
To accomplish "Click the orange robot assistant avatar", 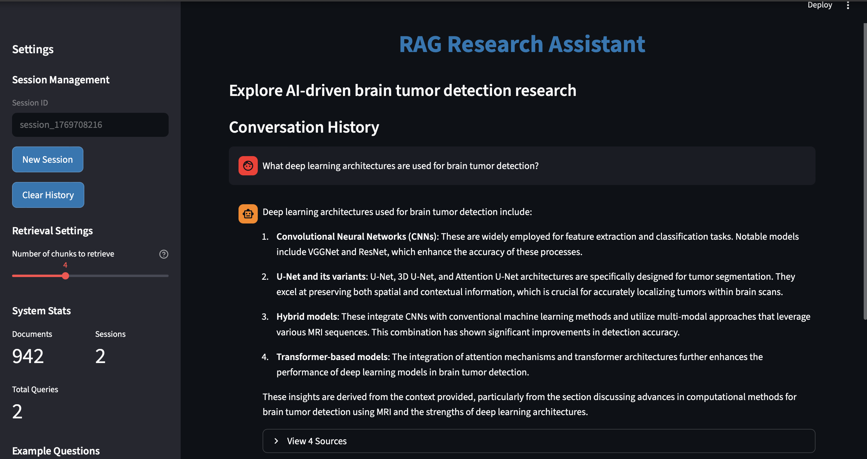I will [248, 214].
